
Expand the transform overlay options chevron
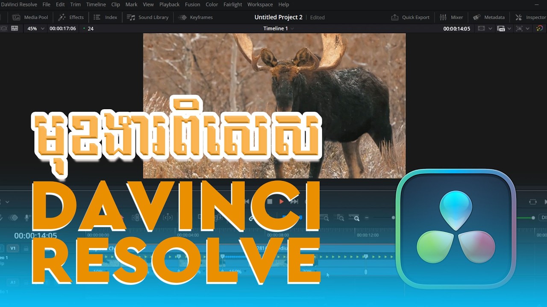(x=528, y=29)
